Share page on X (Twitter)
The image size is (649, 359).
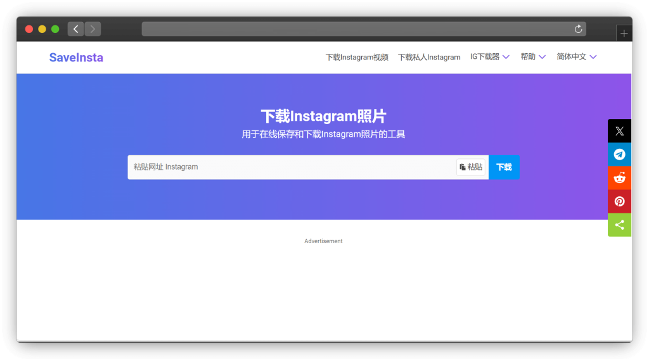pyautogui.click(x=619, y=131)
